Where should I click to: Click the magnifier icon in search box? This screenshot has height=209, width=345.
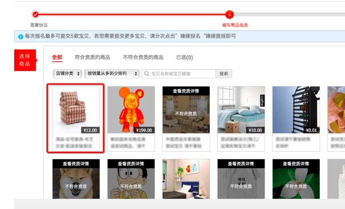147,74
